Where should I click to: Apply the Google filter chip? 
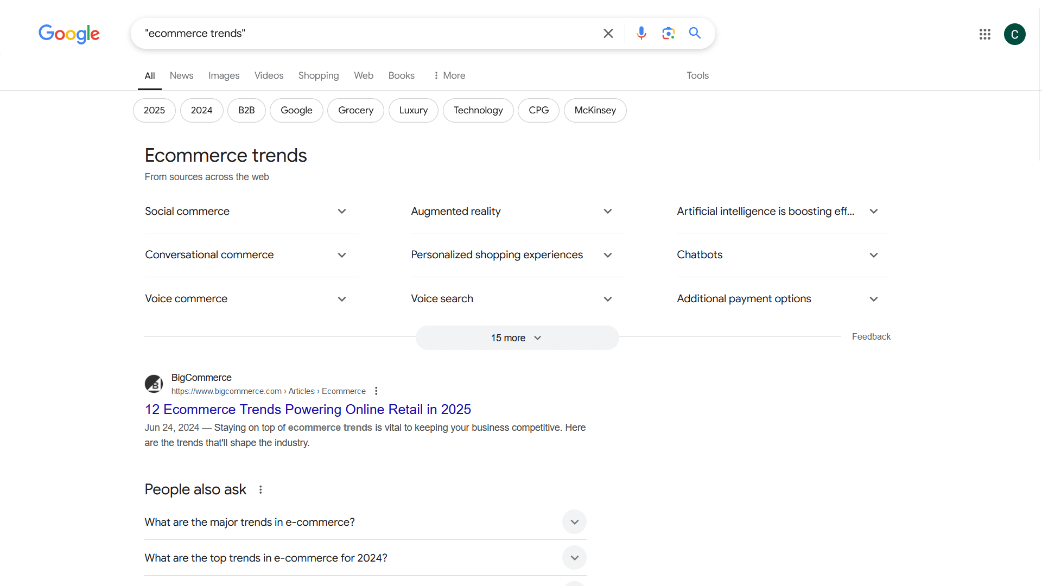[296, 111]
